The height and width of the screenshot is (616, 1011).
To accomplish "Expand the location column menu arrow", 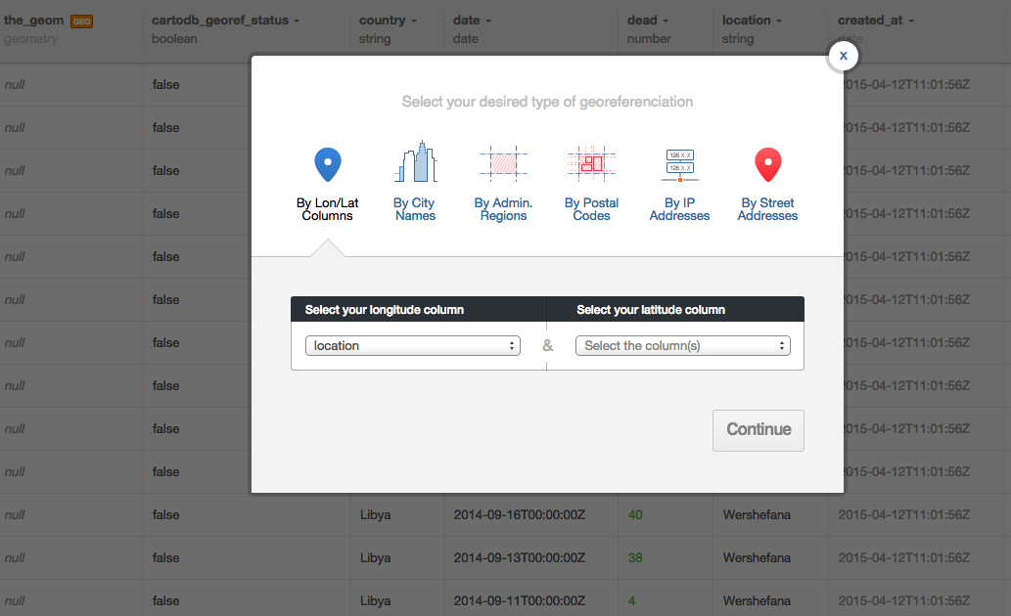I will 779,22.
